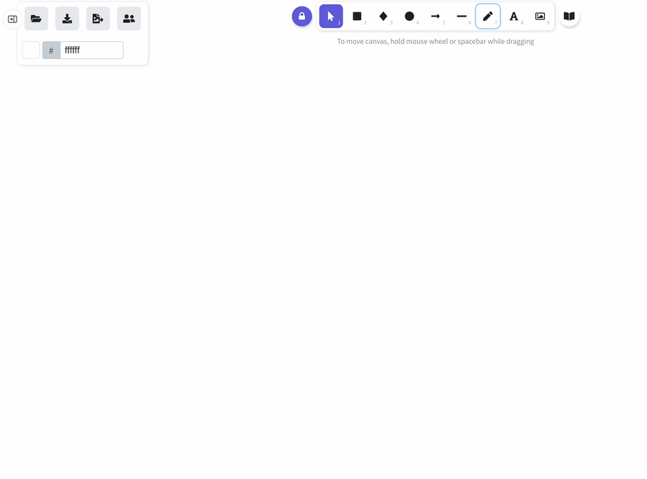Start a live collaboration session
The width and height of the screenshot is (647, 479).
(x=129, y=19)
